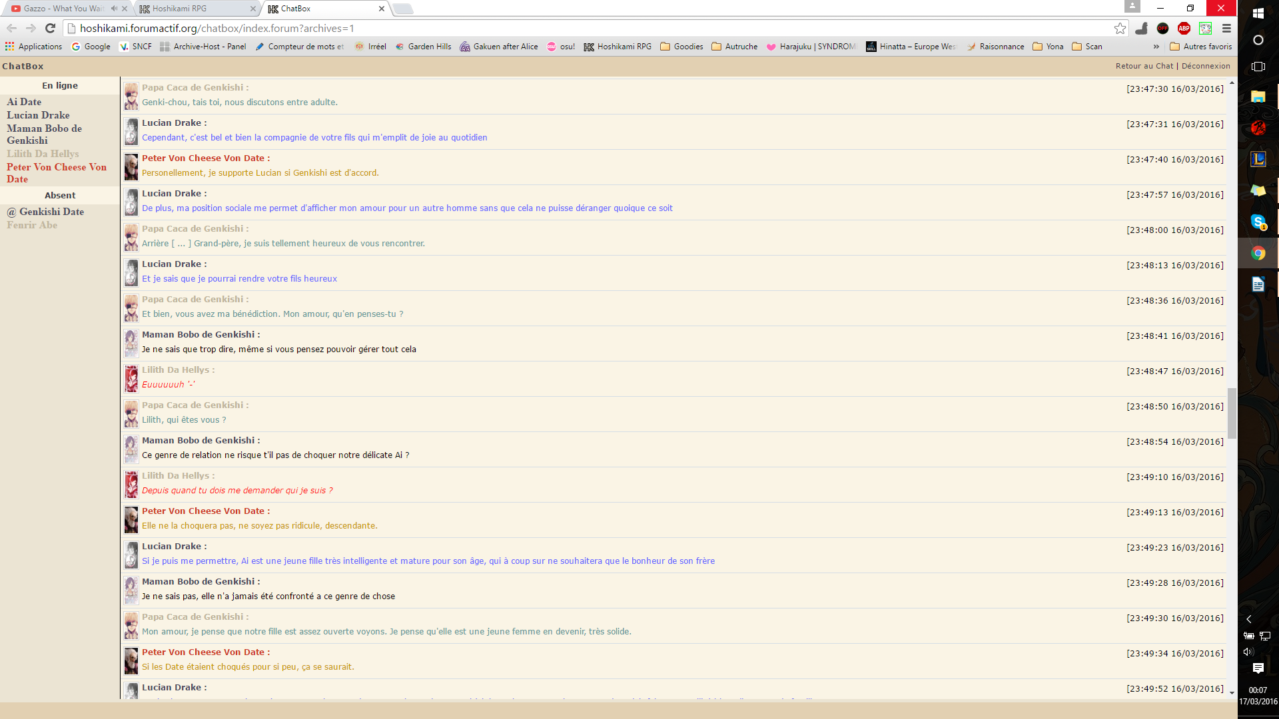The height and width of the screenshot is (719, 1279).
Task: Open the Irréel bookmark
Action: 371,47
